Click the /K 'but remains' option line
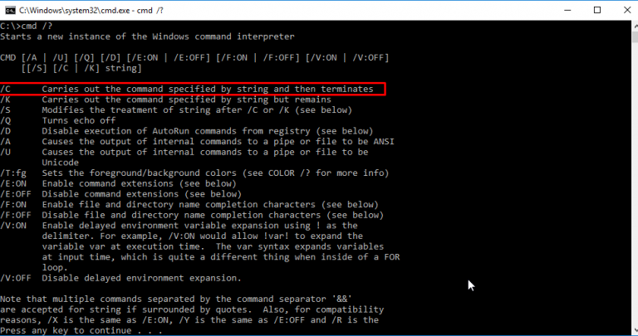Viewport: 638px width, 336px height. (165, 100)
